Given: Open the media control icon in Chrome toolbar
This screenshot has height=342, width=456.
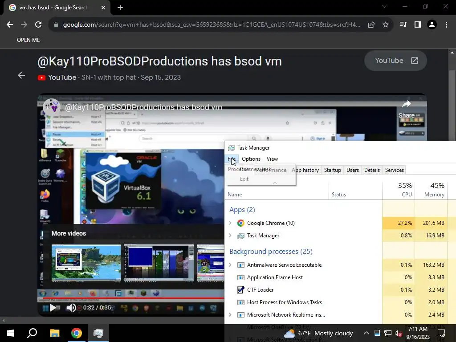Looking at the screenshot, I should pos(403,25).
